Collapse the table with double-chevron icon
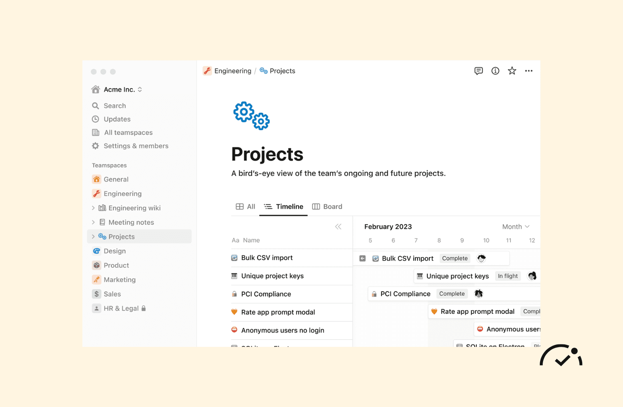Screen dimensions: 623x407 [338, 227]
